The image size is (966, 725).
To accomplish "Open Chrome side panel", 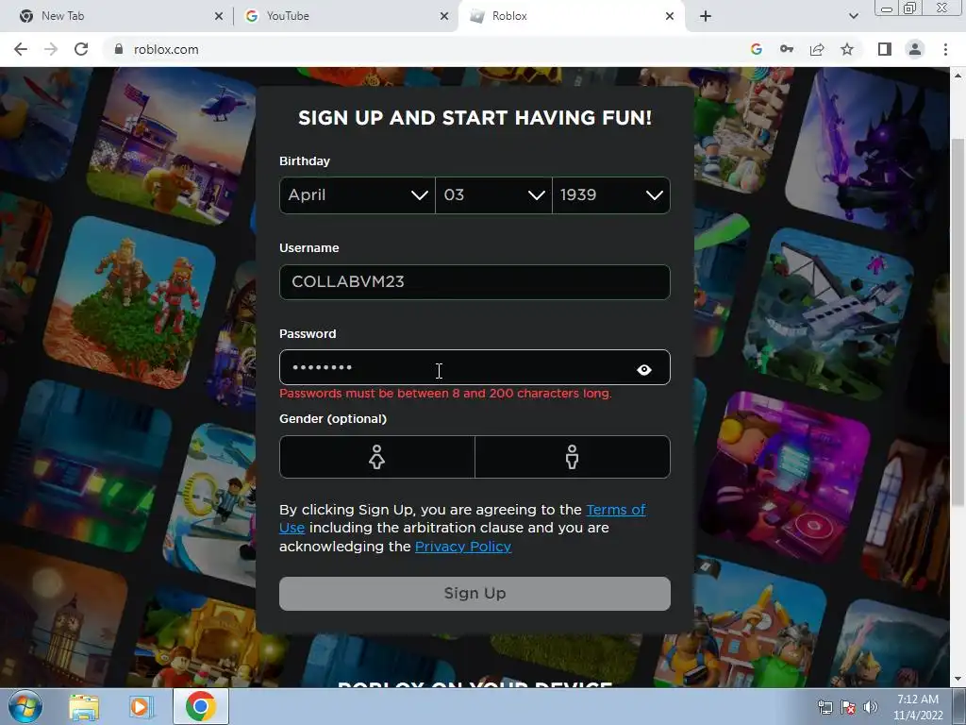I will [885, 49].
